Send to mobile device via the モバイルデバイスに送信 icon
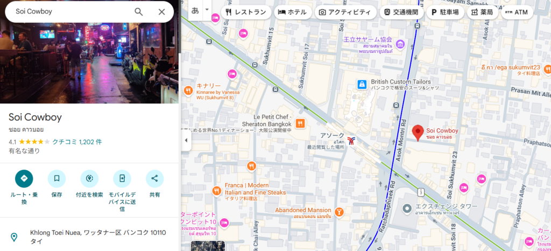Viewport: 551px width, 251px height. point(122,179)
